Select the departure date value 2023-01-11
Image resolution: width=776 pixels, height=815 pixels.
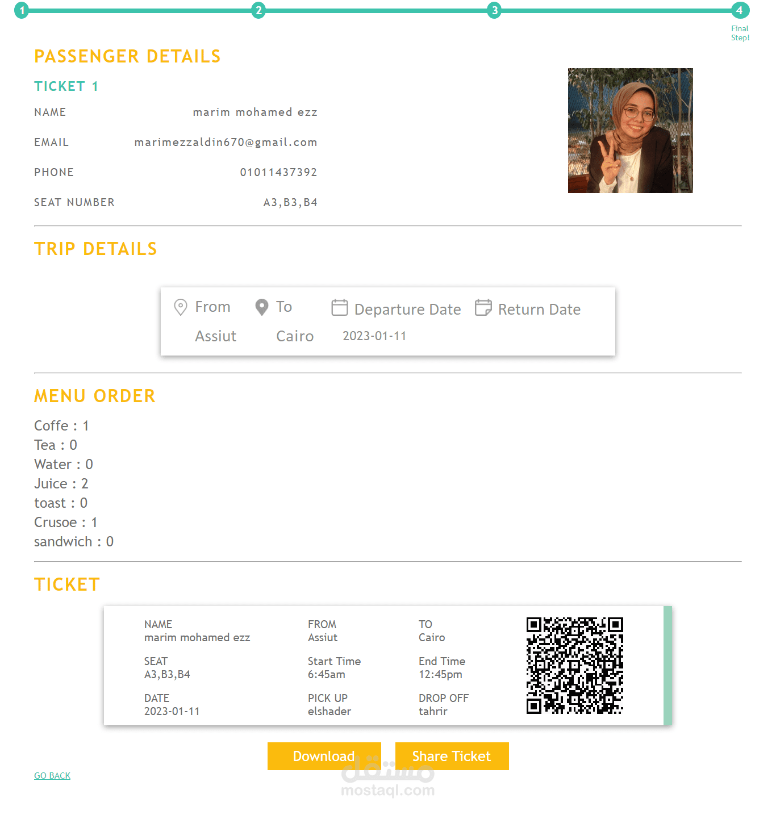tap(374, 336)
